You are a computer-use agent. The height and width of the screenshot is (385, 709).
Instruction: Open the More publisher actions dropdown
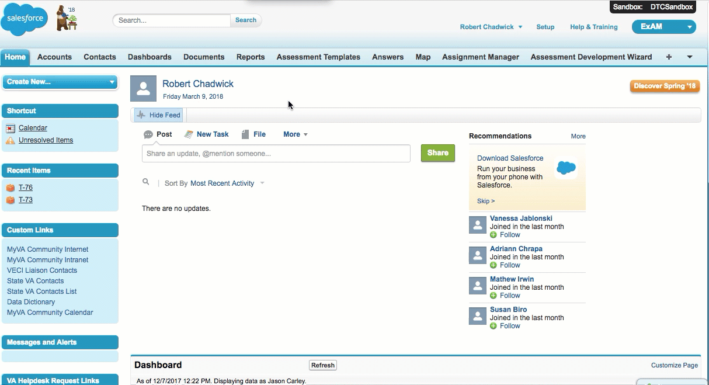click(x=296, y=134)
